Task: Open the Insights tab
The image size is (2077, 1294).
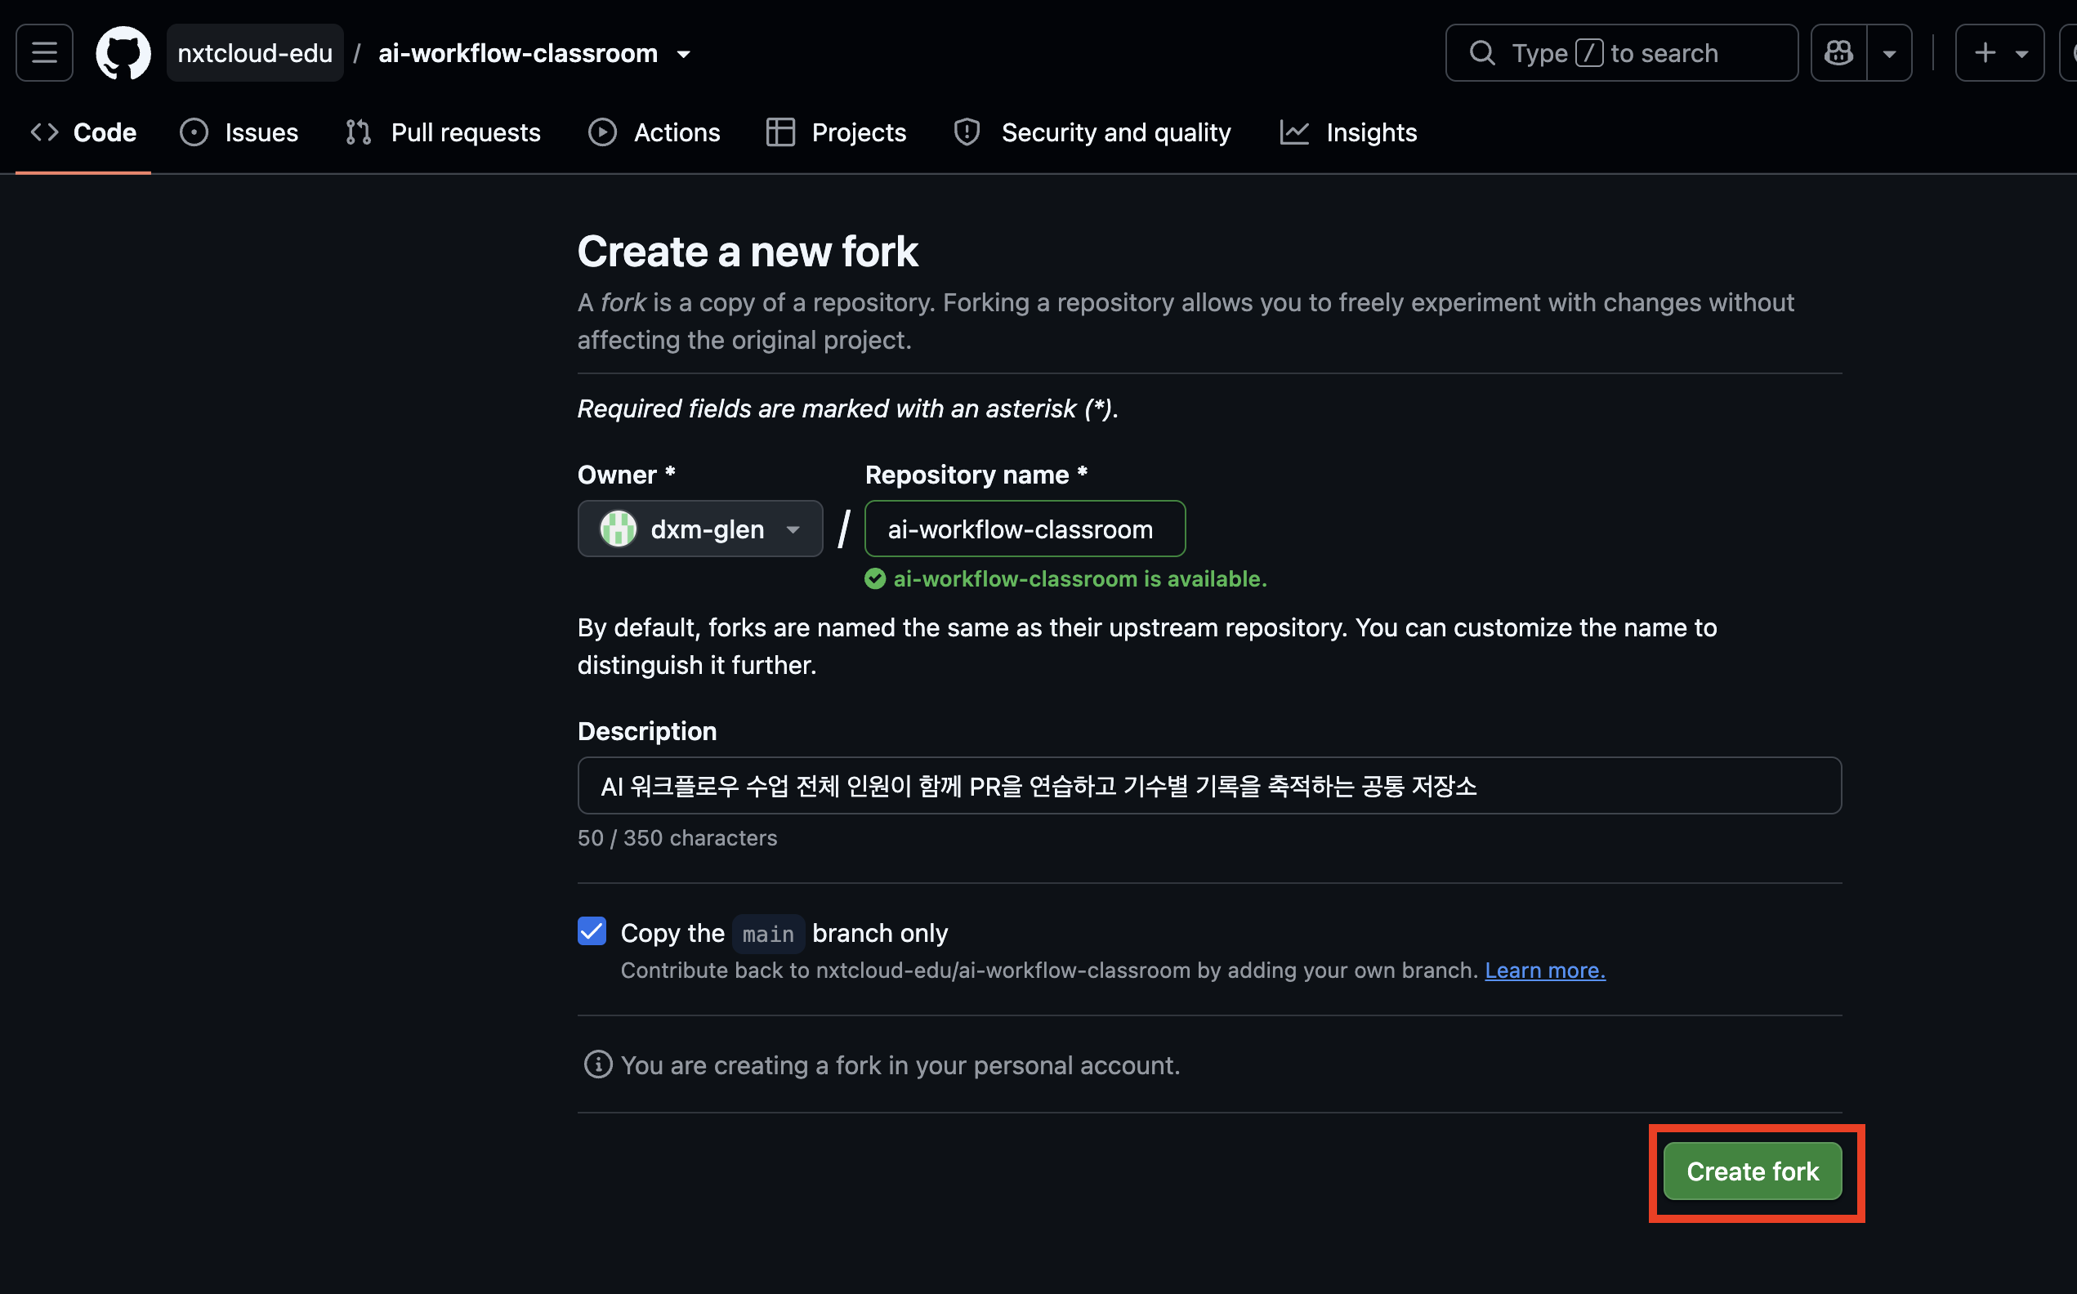Action: pyautogui.click(x=1348, y=132)
